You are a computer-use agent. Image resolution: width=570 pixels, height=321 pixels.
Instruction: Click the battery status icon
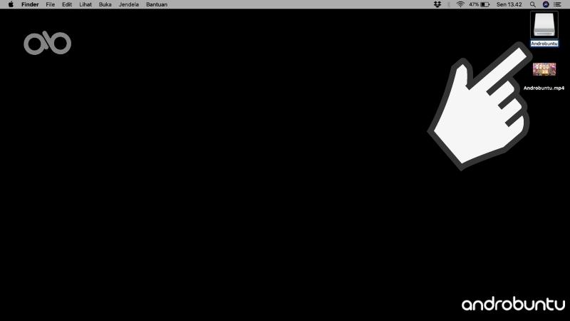click(485, 4)
